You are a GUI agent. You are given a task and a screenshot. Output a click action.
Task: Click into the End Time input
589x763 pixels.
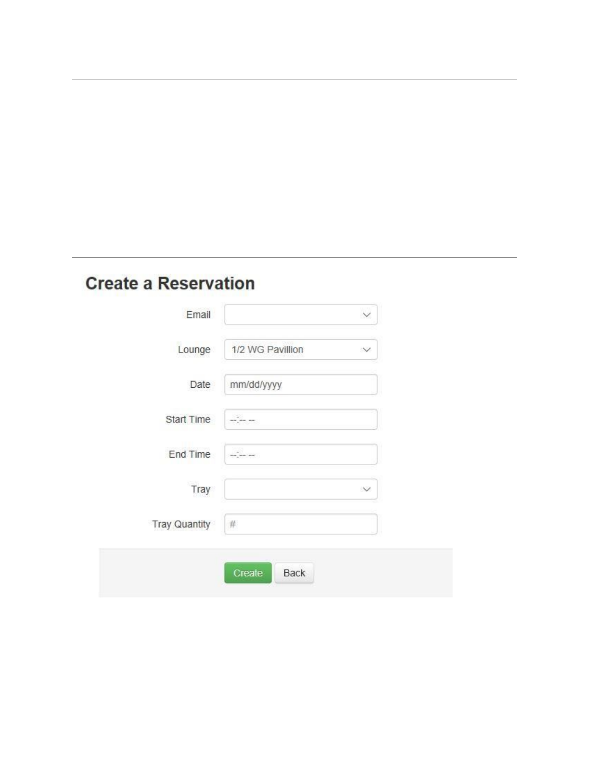[301, 454]
